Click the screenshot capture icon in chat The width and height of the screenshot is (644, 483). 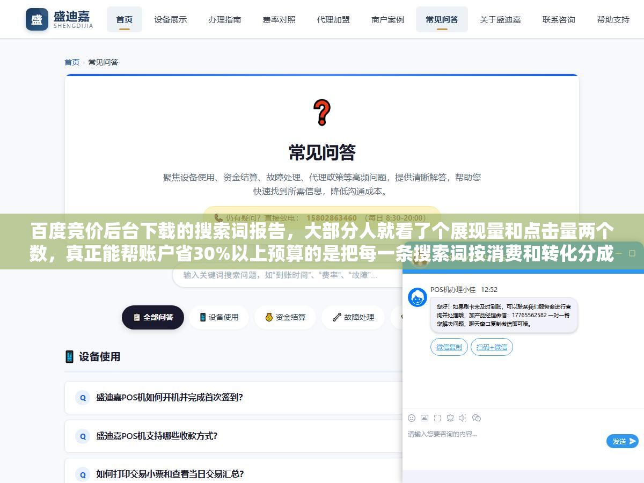(437, 418)
